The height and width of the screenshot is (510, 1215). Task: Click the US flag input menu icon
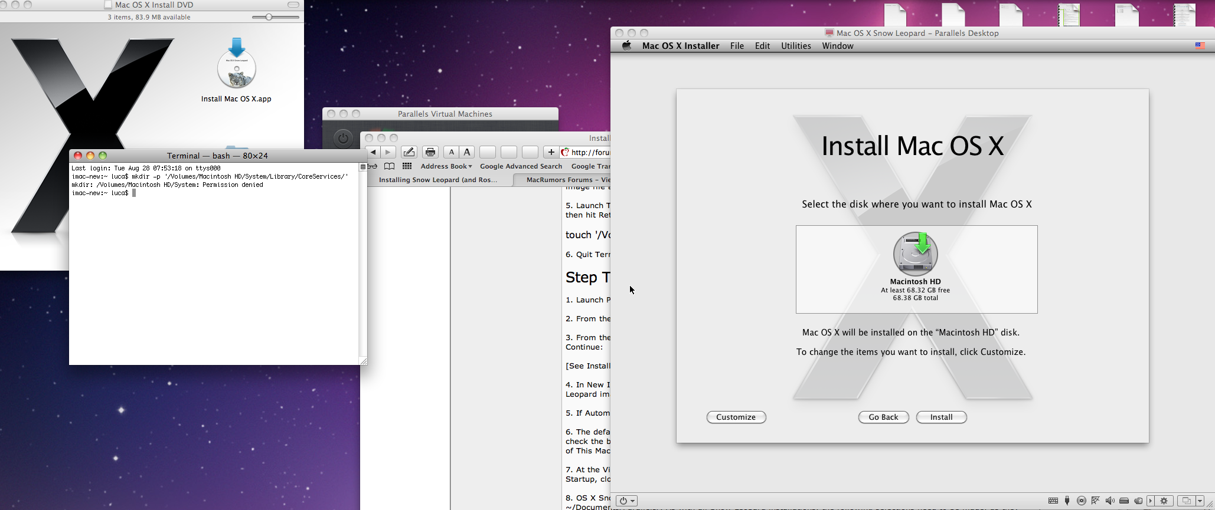coord(1200,46)
